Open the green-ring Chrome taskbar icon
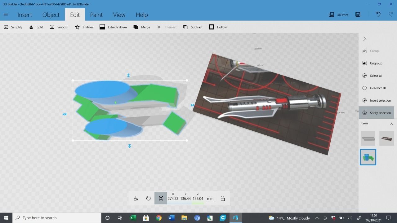The width and height of the screenshot is (397, 223). (x=158, y=218)
